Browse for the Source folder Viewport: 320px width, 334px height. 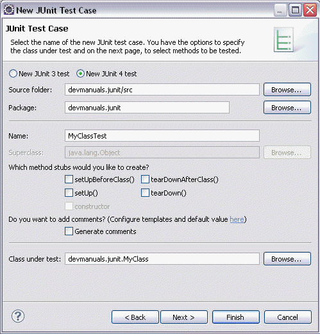click(x=287, y=90)
